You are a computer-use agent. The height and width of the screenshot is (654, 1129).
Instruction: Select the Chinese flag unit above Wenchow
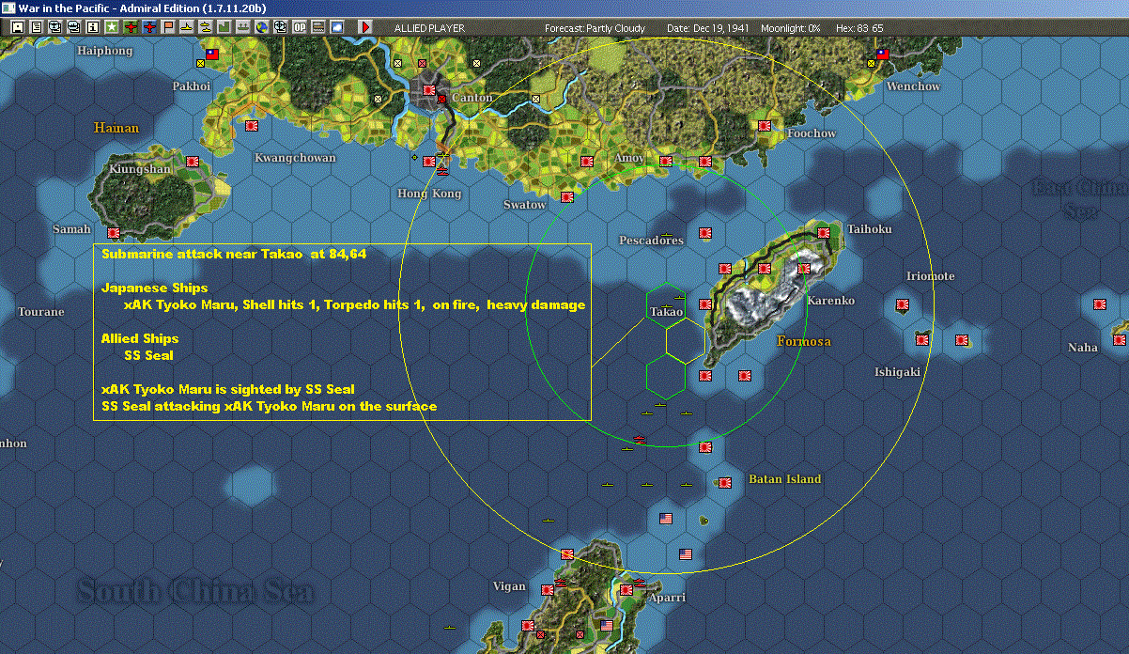[x=883, y=55]
